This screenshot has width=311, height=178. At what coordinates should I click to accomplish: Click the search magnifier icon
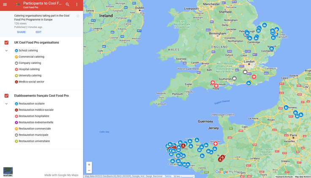[x=68, y=4]
